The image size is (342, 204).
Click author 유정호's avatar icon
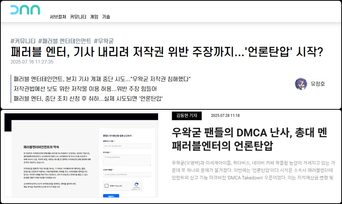(301, 84)
